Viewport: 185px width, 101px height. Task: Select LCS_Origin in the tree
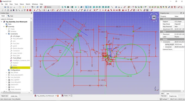coord(16,36)
